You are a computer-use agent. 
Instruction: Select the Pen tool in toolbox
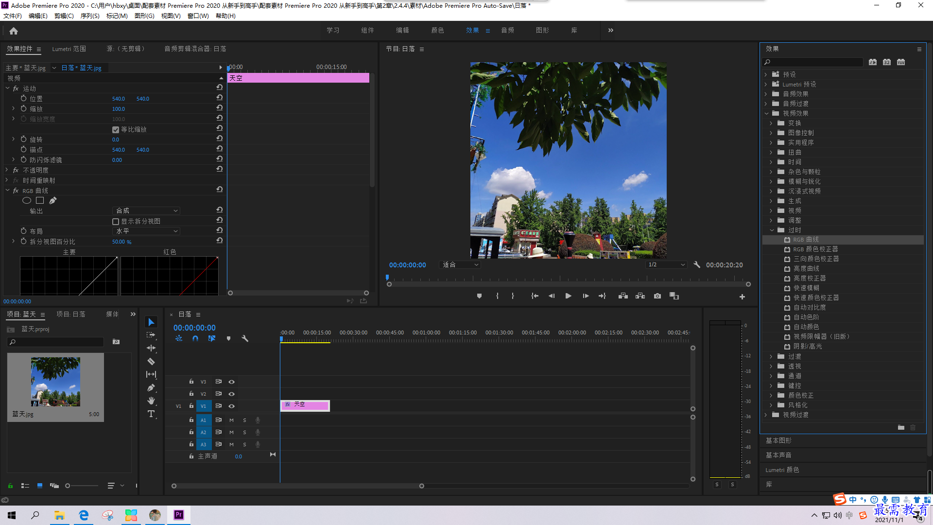(151, 387)
